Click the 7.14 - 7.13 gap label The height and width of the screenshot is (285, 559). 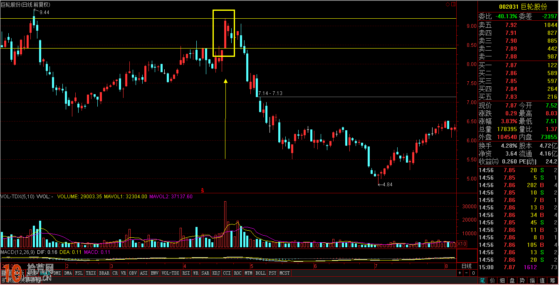[x=270, y=93]
